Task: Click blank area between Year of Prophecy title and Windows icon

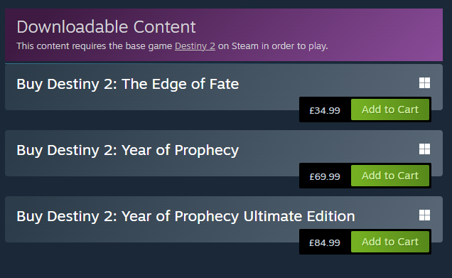Action: tap(328, 150)
